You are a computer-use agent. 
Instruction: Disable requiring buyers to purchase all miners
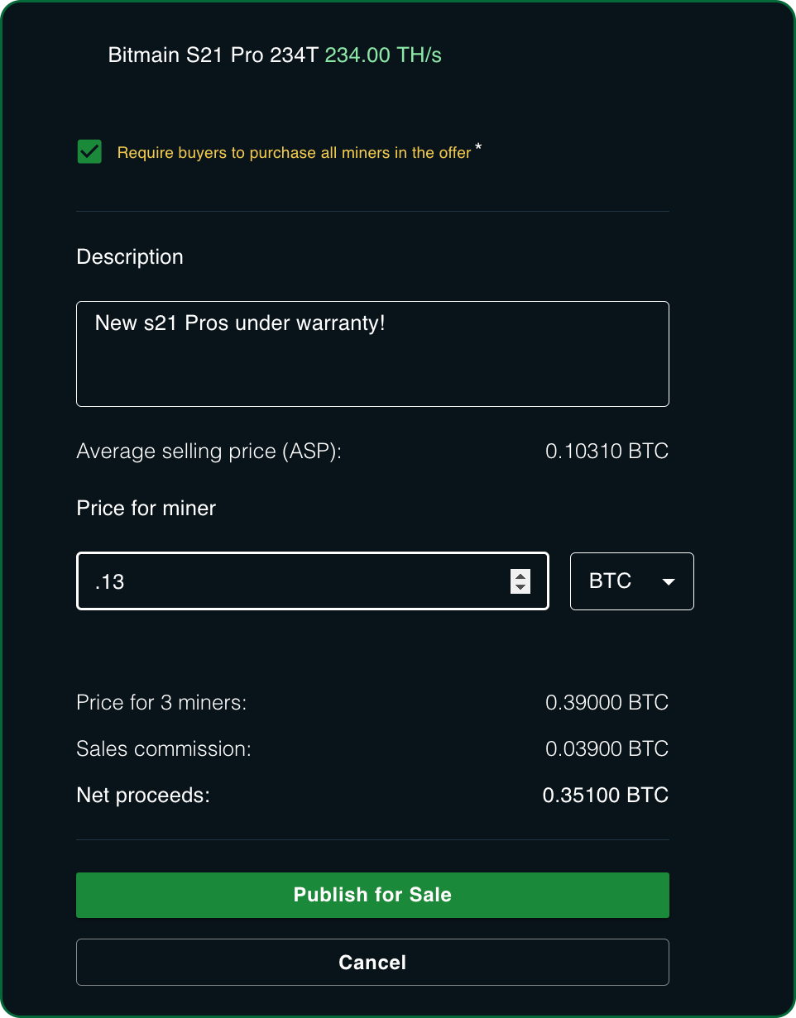click(89, 151)
